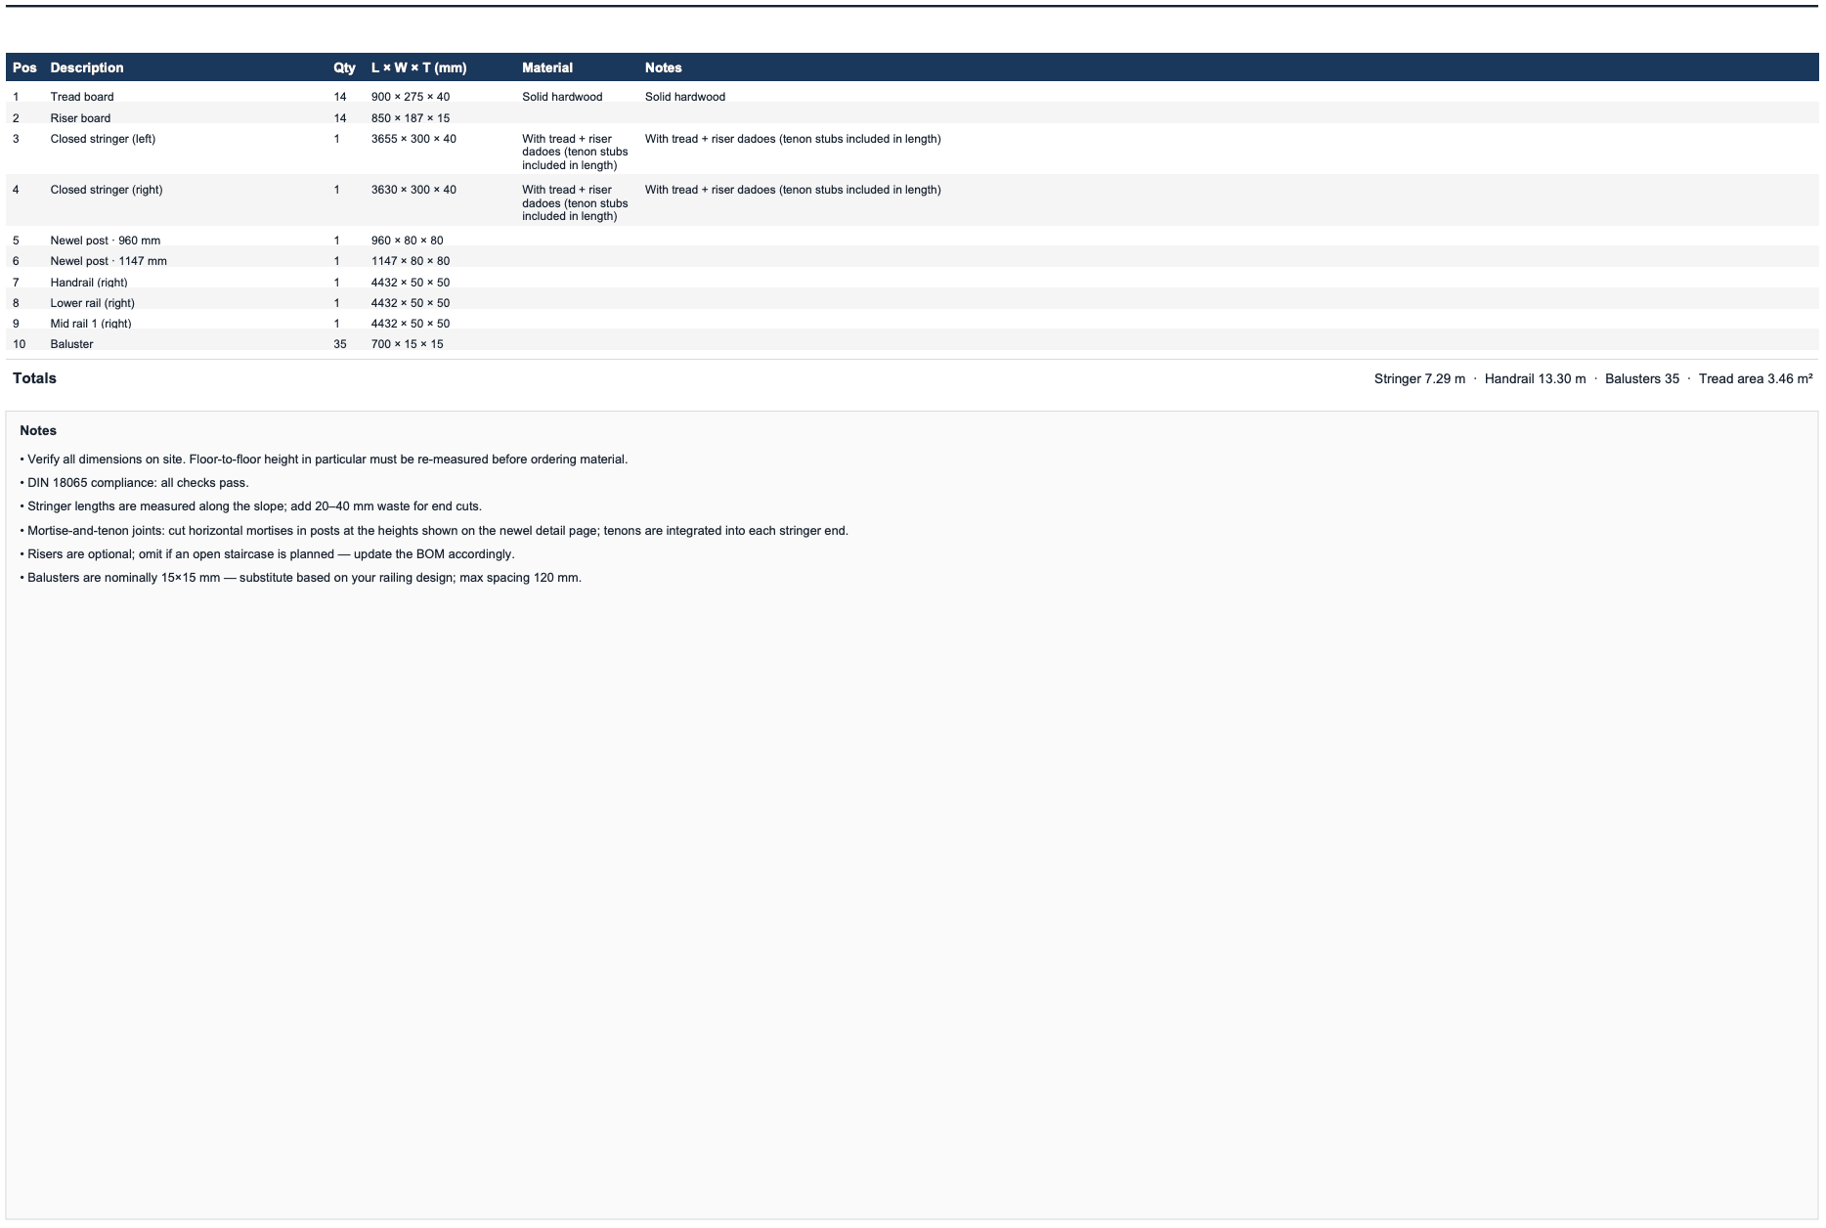Click the 'Tread area 3.46 m²' total
1826x1228 pixels.
coord(1756,379)
